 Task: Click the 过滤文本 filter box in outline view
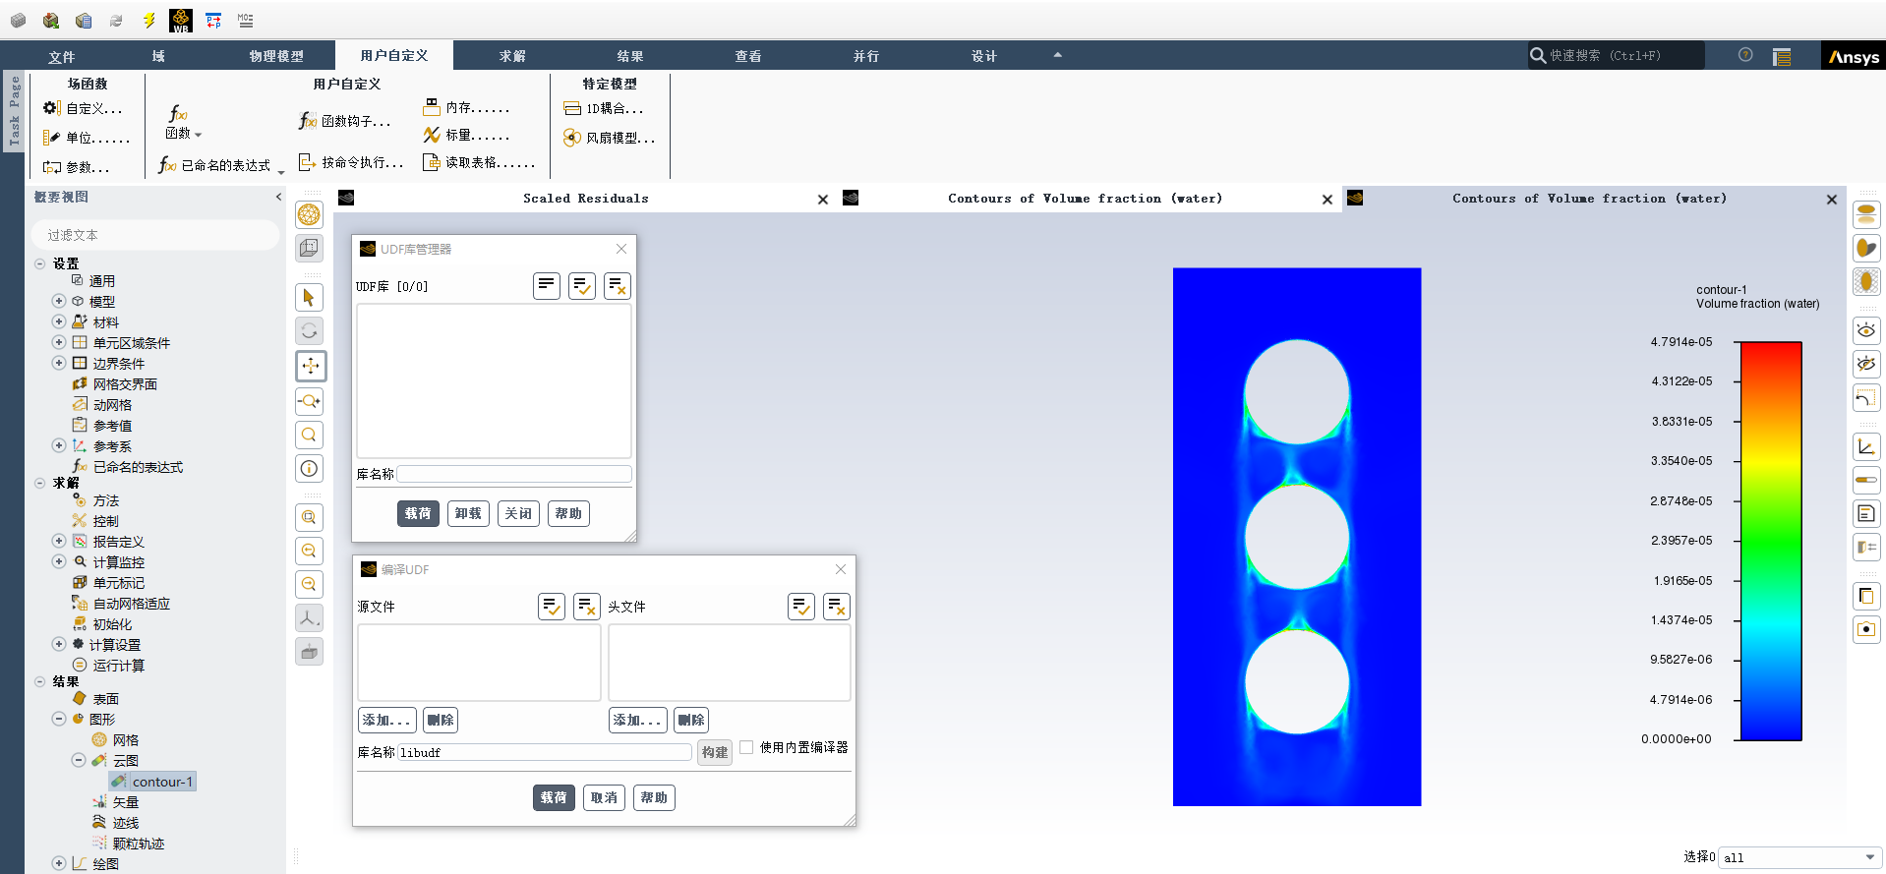click(x=155, y=235)
